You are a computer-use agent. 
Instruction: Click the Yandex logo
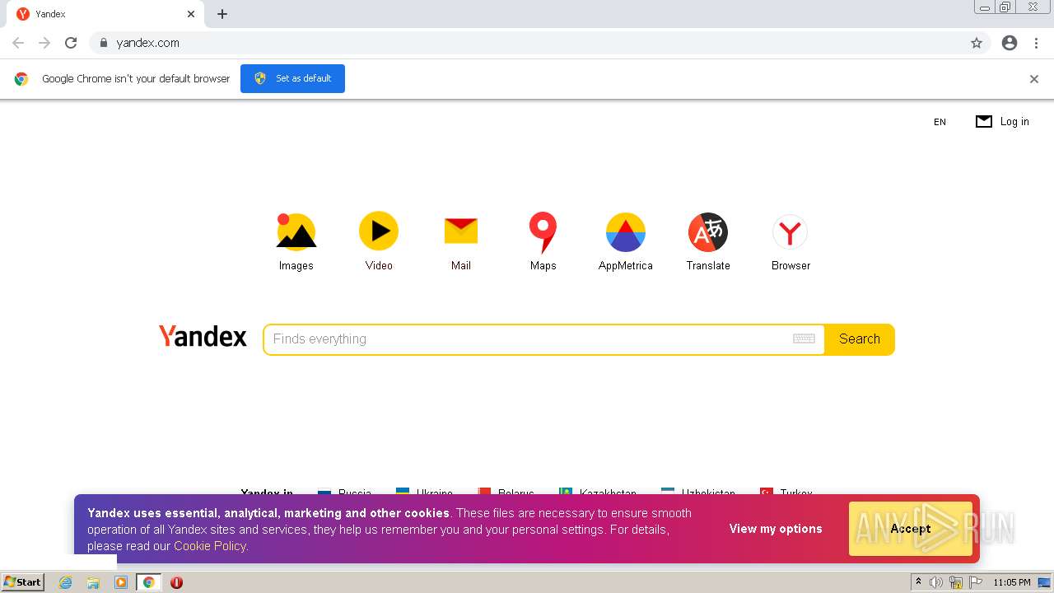[x=203, y=336]
